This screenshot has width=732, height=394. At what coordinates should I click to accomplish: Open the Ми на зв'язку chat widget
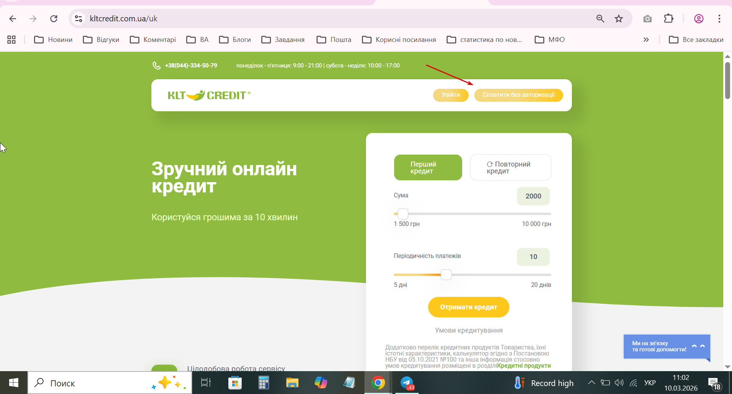667,346
